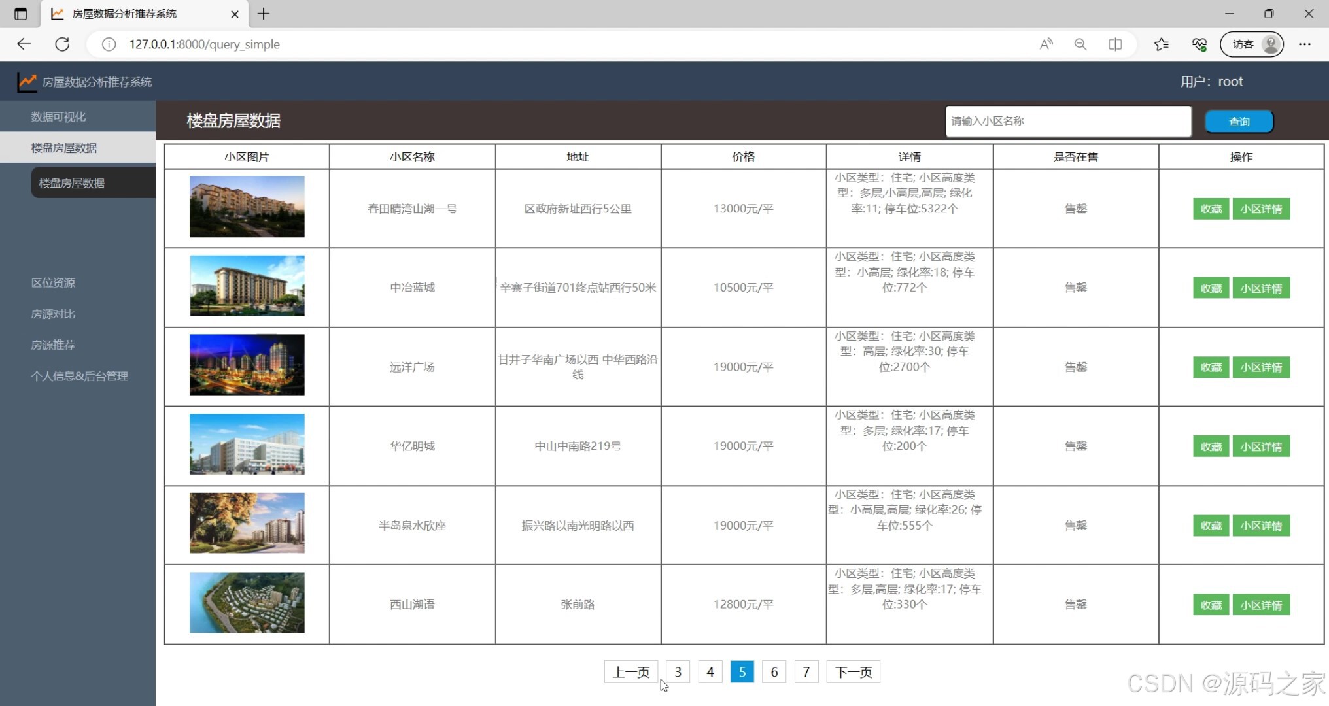Click the 西山湖语 community thumbnail image
1329x706 pixels.
(247, 603)
